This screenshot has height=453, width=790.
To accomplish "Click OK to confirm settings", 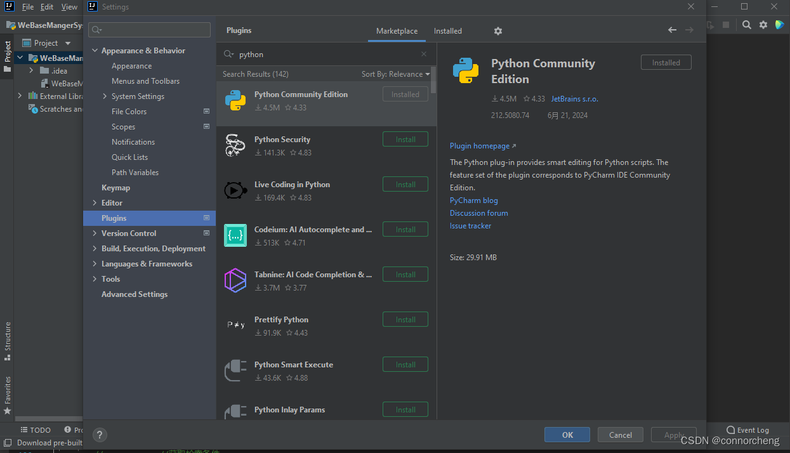I will [567, 435].
